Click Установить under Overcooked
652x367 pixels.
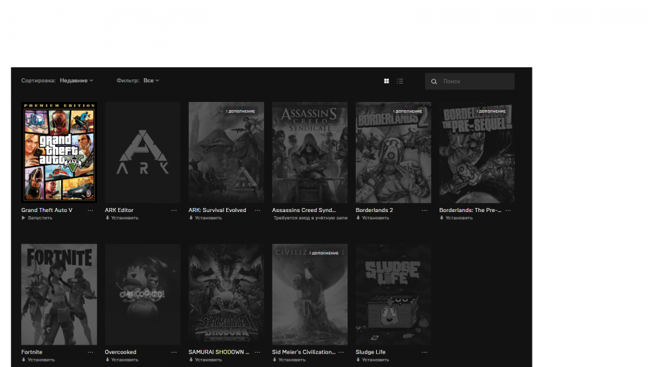point(122,360)
